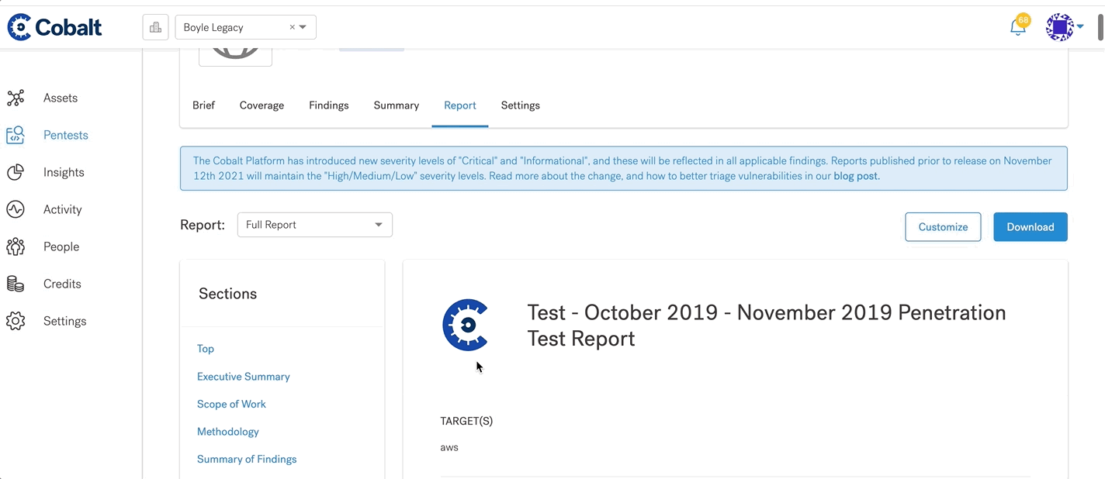Open Insights from the sidebar
The width and height of the screenshot is (1105, 479).
[64, 172]
